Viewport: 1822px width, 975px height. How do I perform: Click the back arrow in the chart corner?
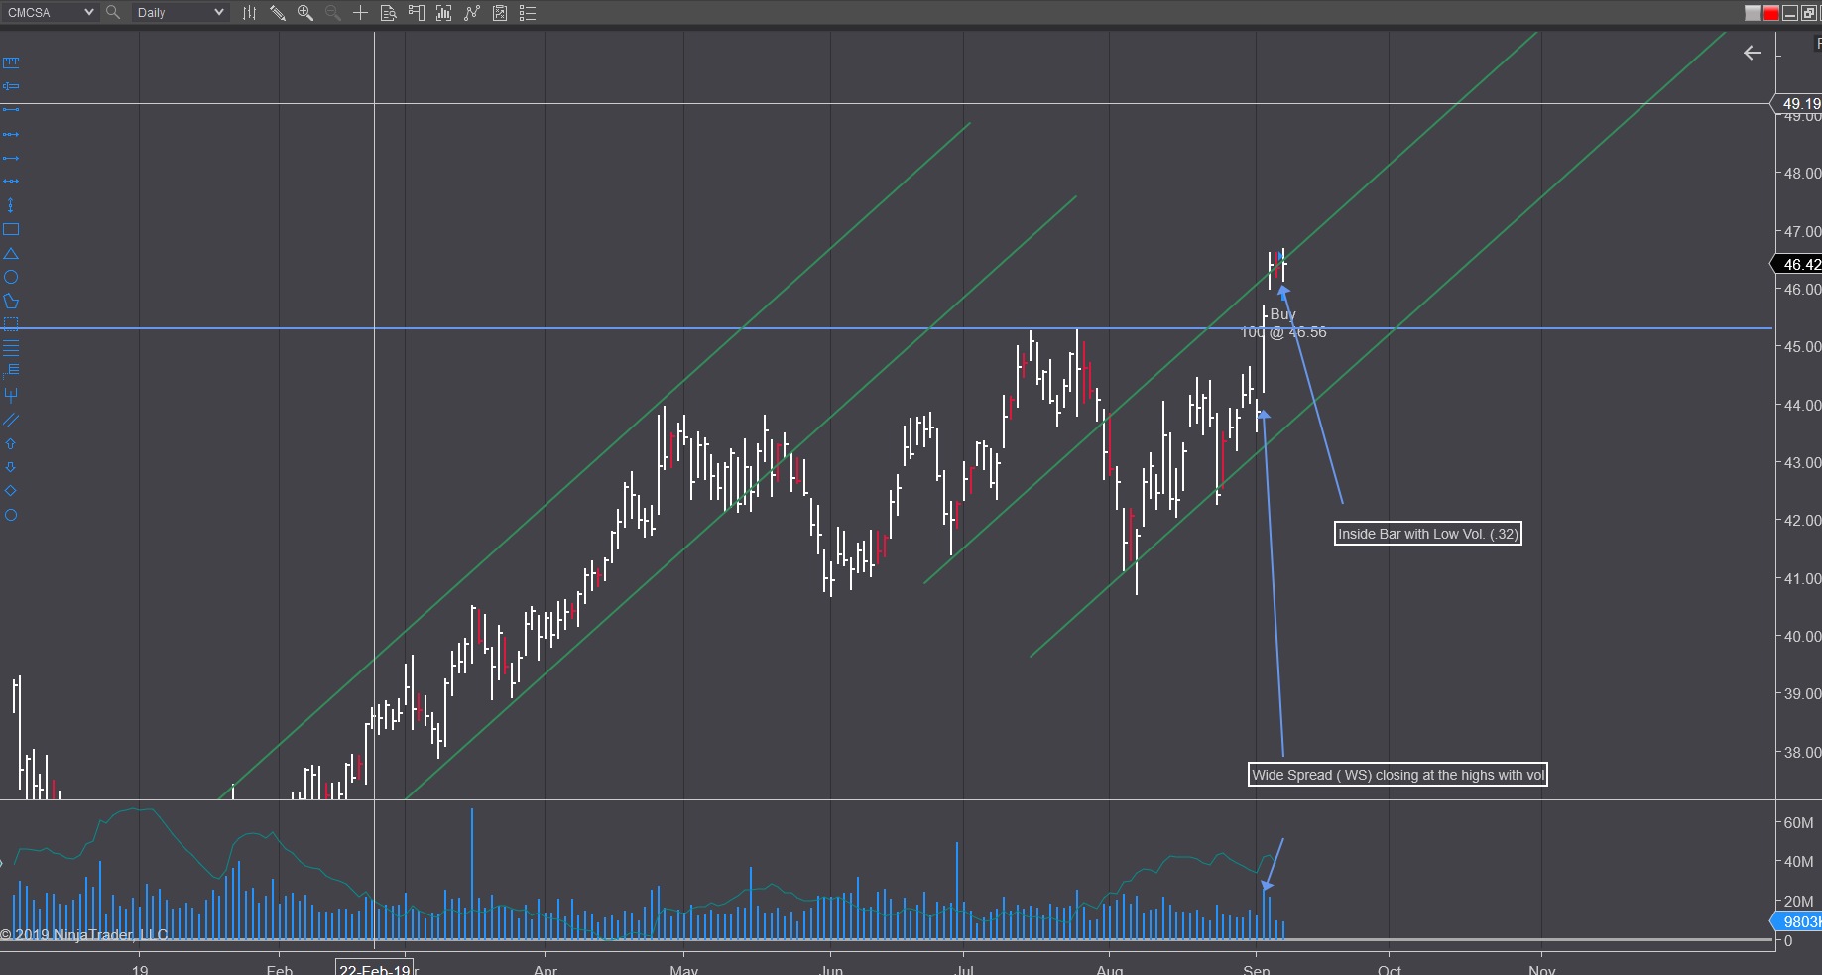1753,53
